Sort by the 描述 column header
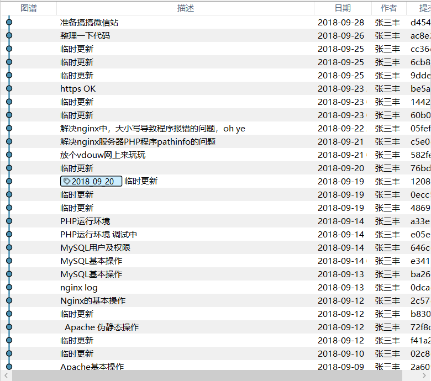Screen dimensions: 431x381 [186, 8]
